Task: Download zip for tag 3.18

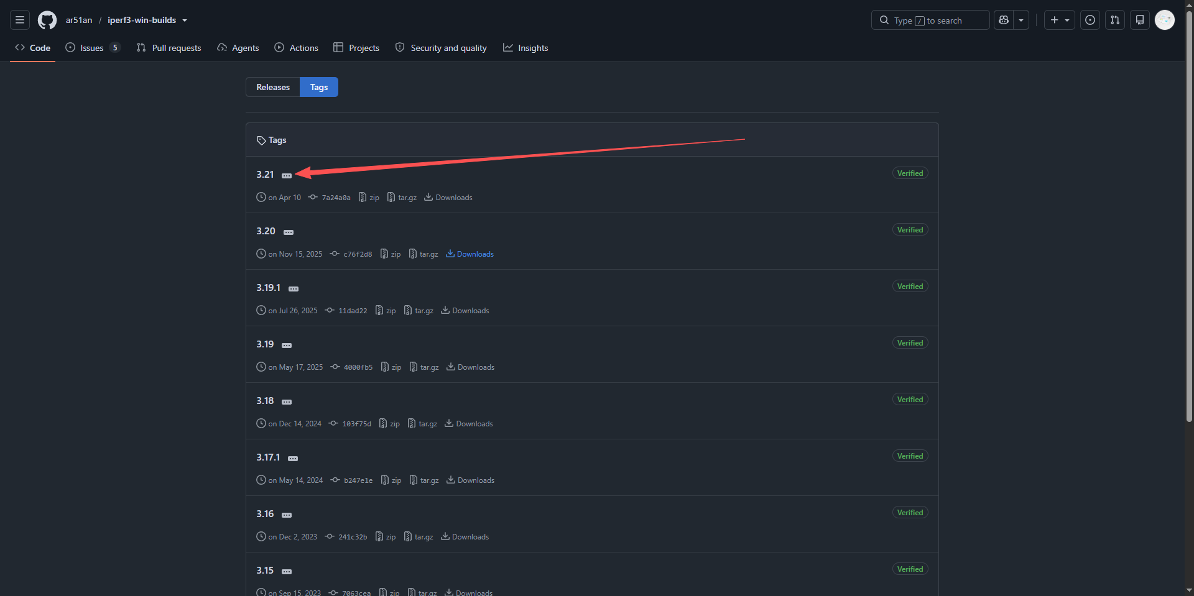Action: pos(389,424)
